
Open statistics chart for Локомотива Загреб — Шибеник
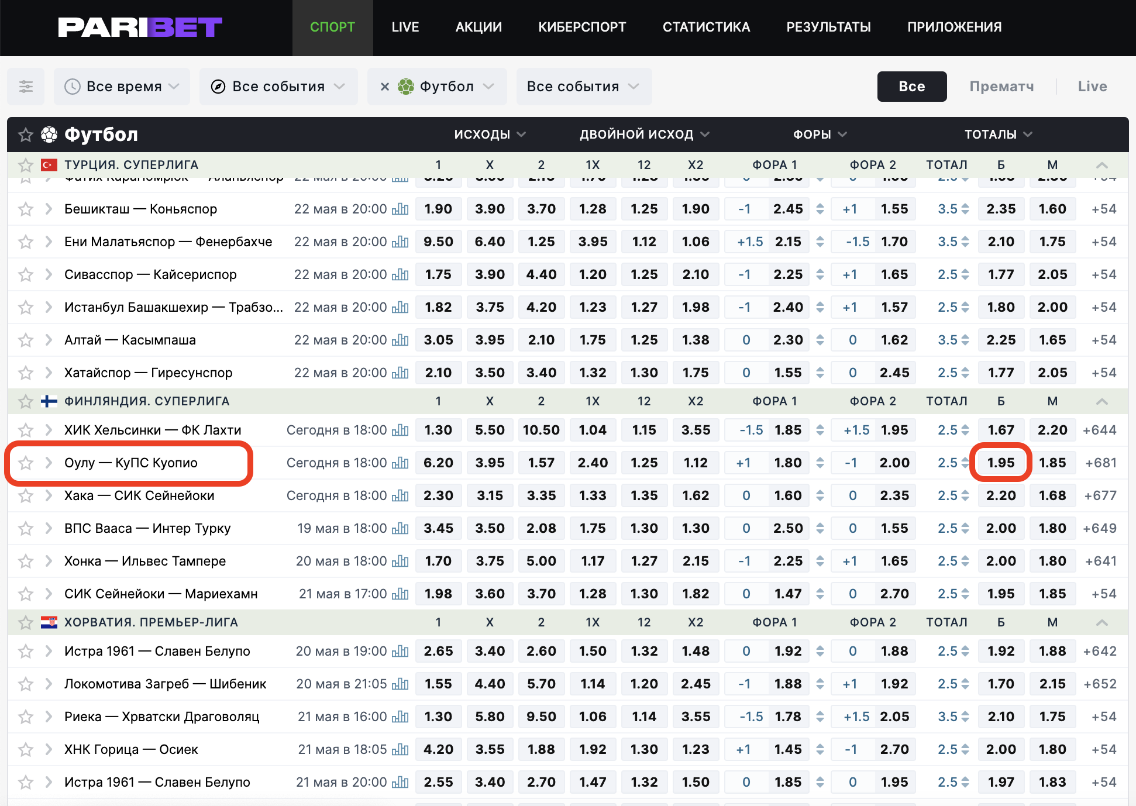400,684
